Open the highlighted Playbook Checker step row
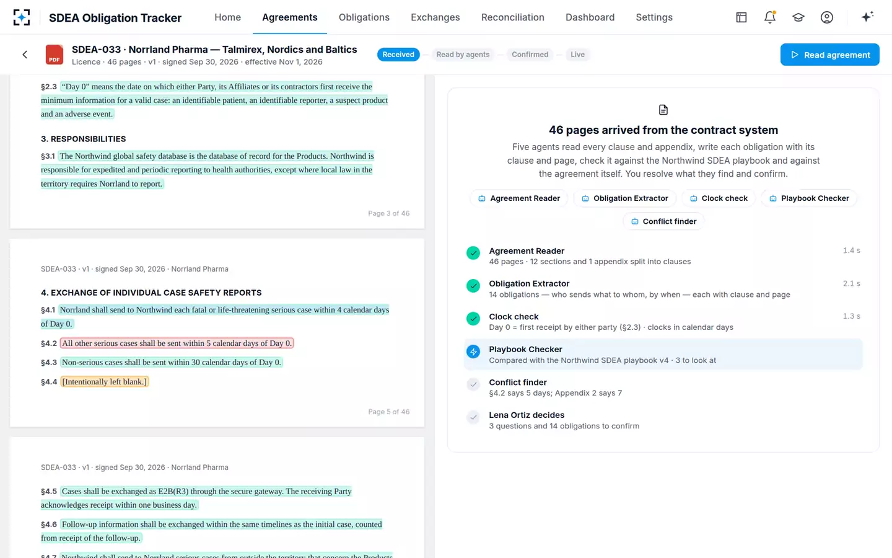Screen dimensions: 892x558 663,355
